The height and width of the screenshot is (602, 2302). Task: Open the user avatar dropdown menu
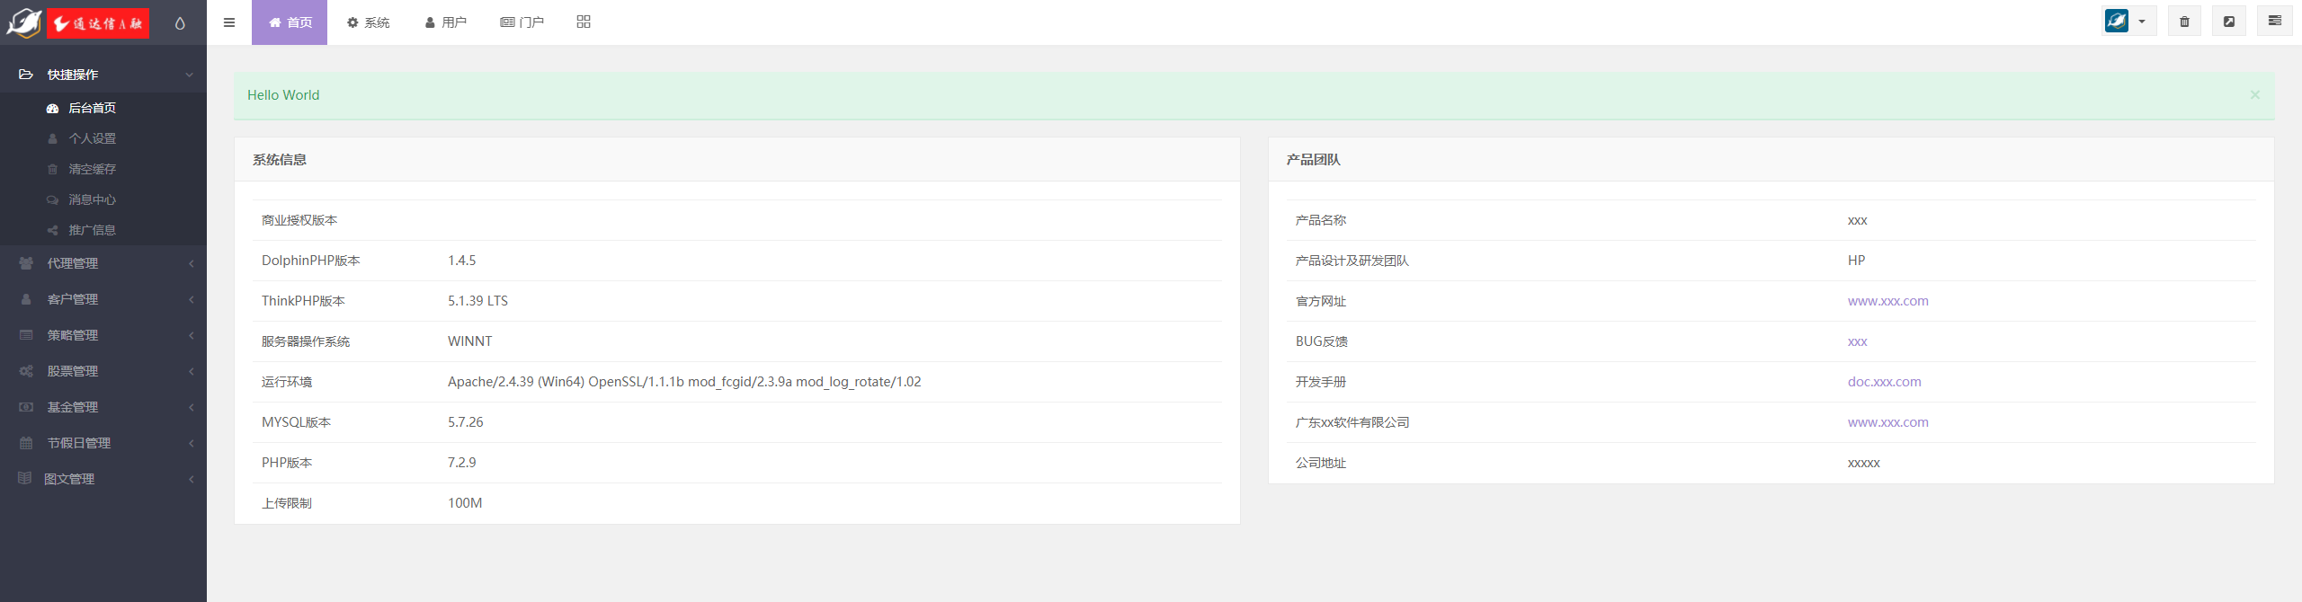(2128, 22)
